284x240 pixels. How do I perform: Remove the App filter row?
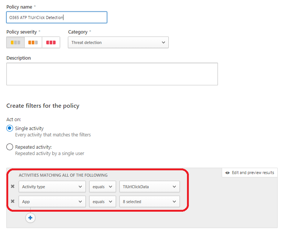[13, 201]
